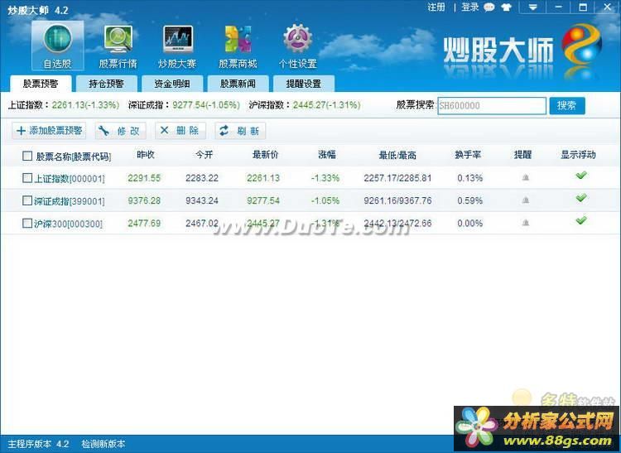Toggle the green floating checkmark for 上证指数
The width and height of the screenshot is (621, 453).
pyautogui.click(x=581, y=175)
